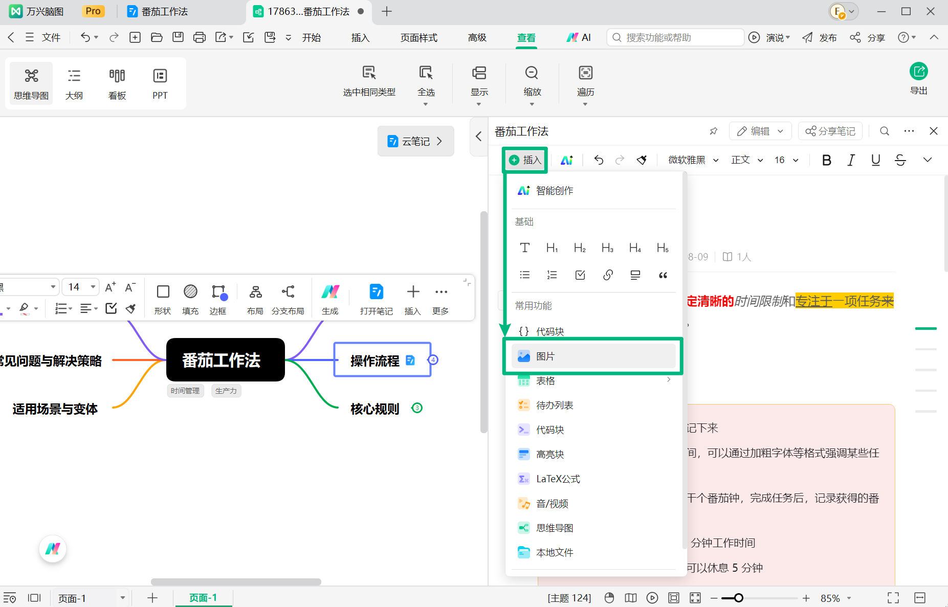Image resolution: width=948 pixels, height=607 pixels.
Task: Open the font size 16 dropdown
Action: (786, 160)
